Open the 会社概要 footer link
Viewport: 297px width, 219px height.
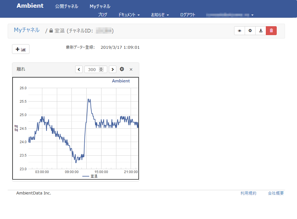click(x=276, y=193)
